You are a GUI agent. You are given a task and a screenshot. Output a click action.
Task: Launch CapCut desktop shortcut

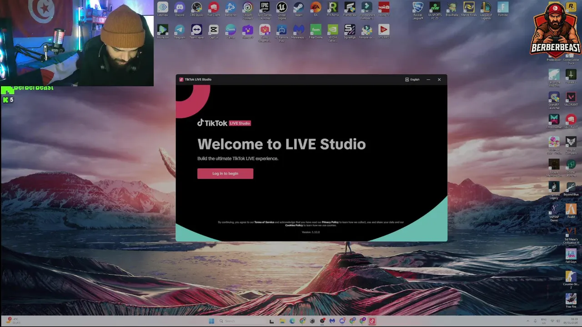tap(214, 32)
